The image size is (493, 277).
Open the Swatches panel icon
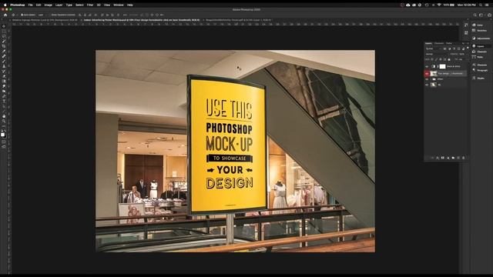475,31
